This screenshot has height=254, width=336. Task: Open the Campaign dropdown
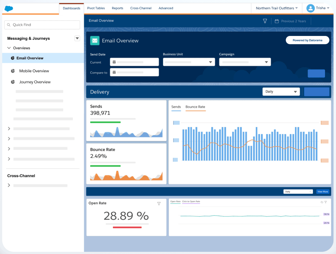[245, 62]
